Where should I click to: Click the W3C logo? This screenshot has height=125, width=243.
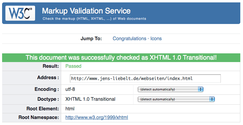(x=20, y=12)
